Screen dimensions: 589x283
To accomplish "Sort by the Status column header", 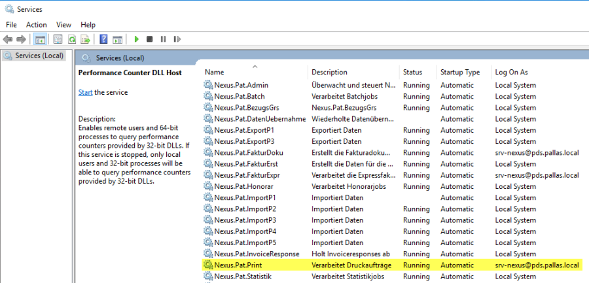I will tap(412, 72).
